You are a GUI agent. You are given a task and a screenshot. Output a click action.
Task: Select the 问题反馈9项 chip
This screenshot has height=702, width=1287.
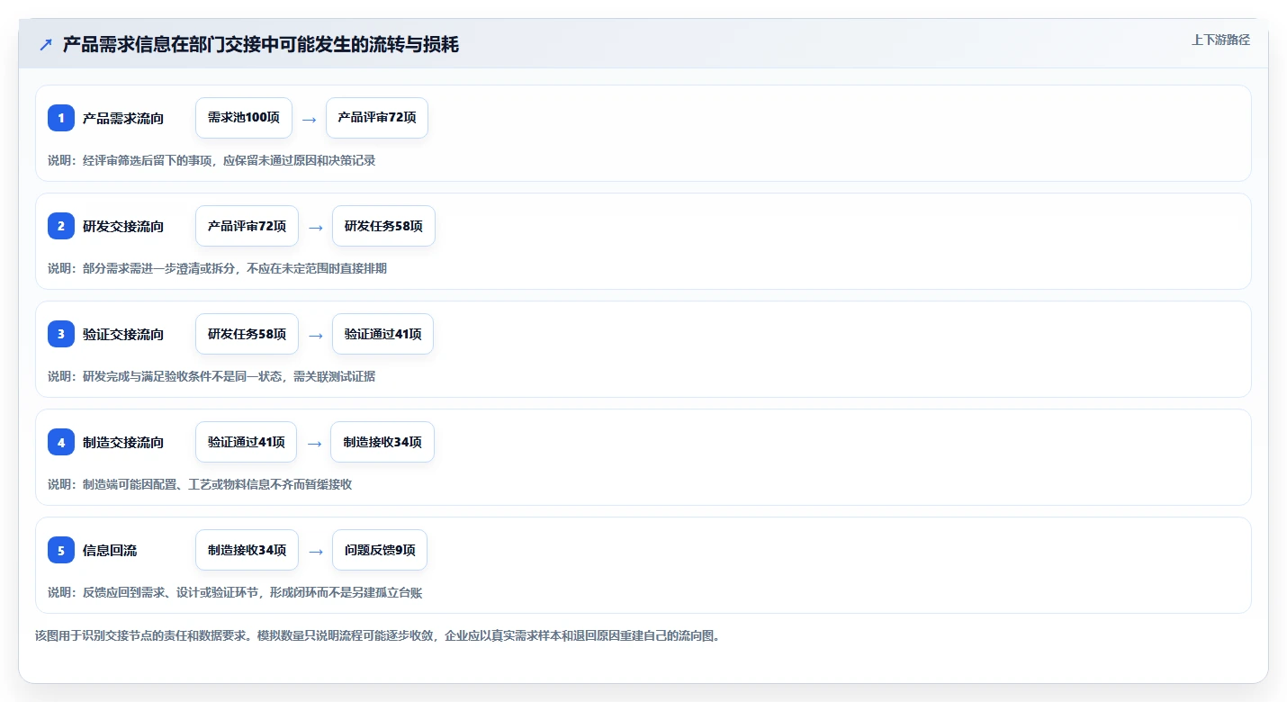[x=380, y=550]
